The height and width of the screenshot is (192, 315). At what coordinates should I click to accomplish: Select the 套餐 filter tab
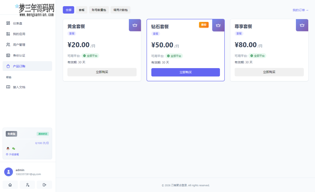click(81, 10)
